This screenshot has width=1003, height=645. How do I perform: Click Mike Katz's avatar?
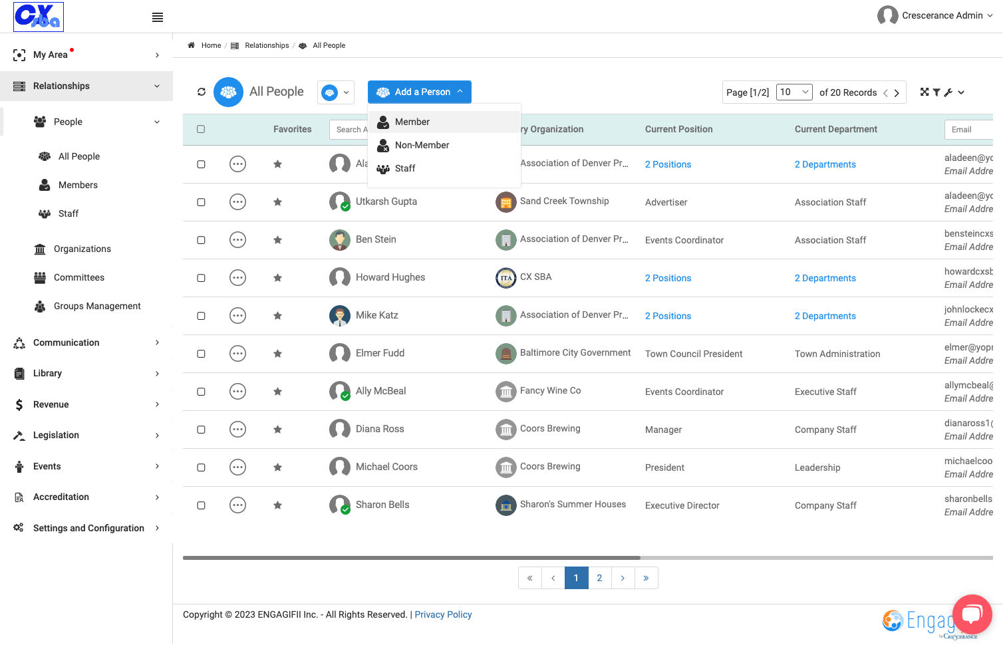click(x=340, y=315)
